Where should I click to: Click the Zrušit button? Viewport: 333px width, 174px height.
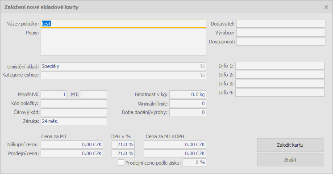(x=290, y=160)
